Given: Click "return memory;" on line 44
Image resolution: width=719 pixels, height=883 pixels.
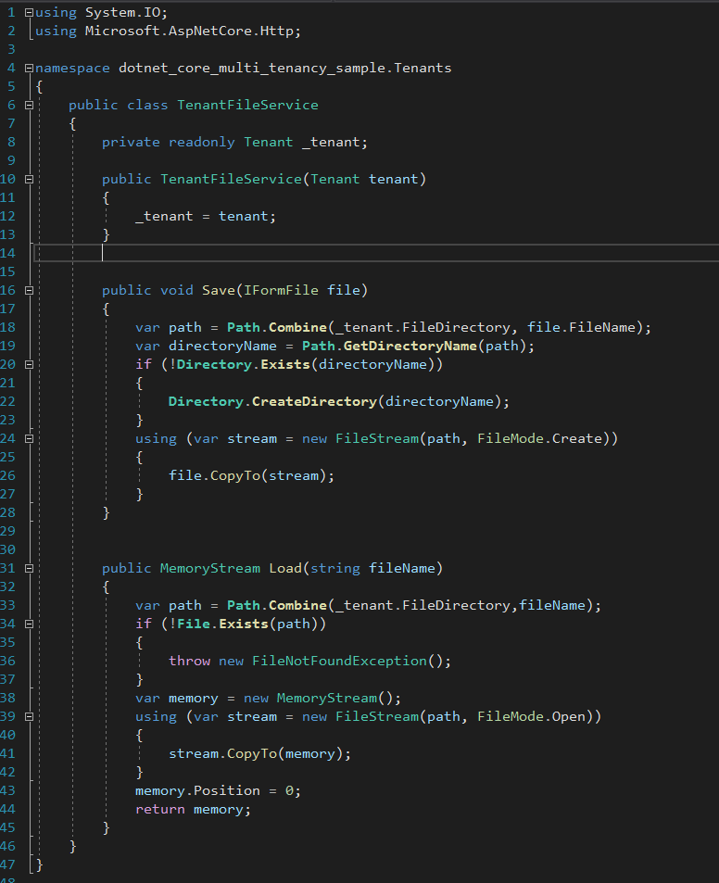Looking at the screenshot, I should [193, 809].
